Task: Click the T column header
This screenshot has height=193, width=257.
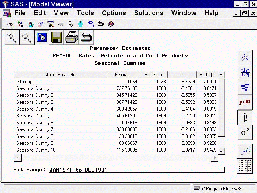Action: click(x=182, y=75)
